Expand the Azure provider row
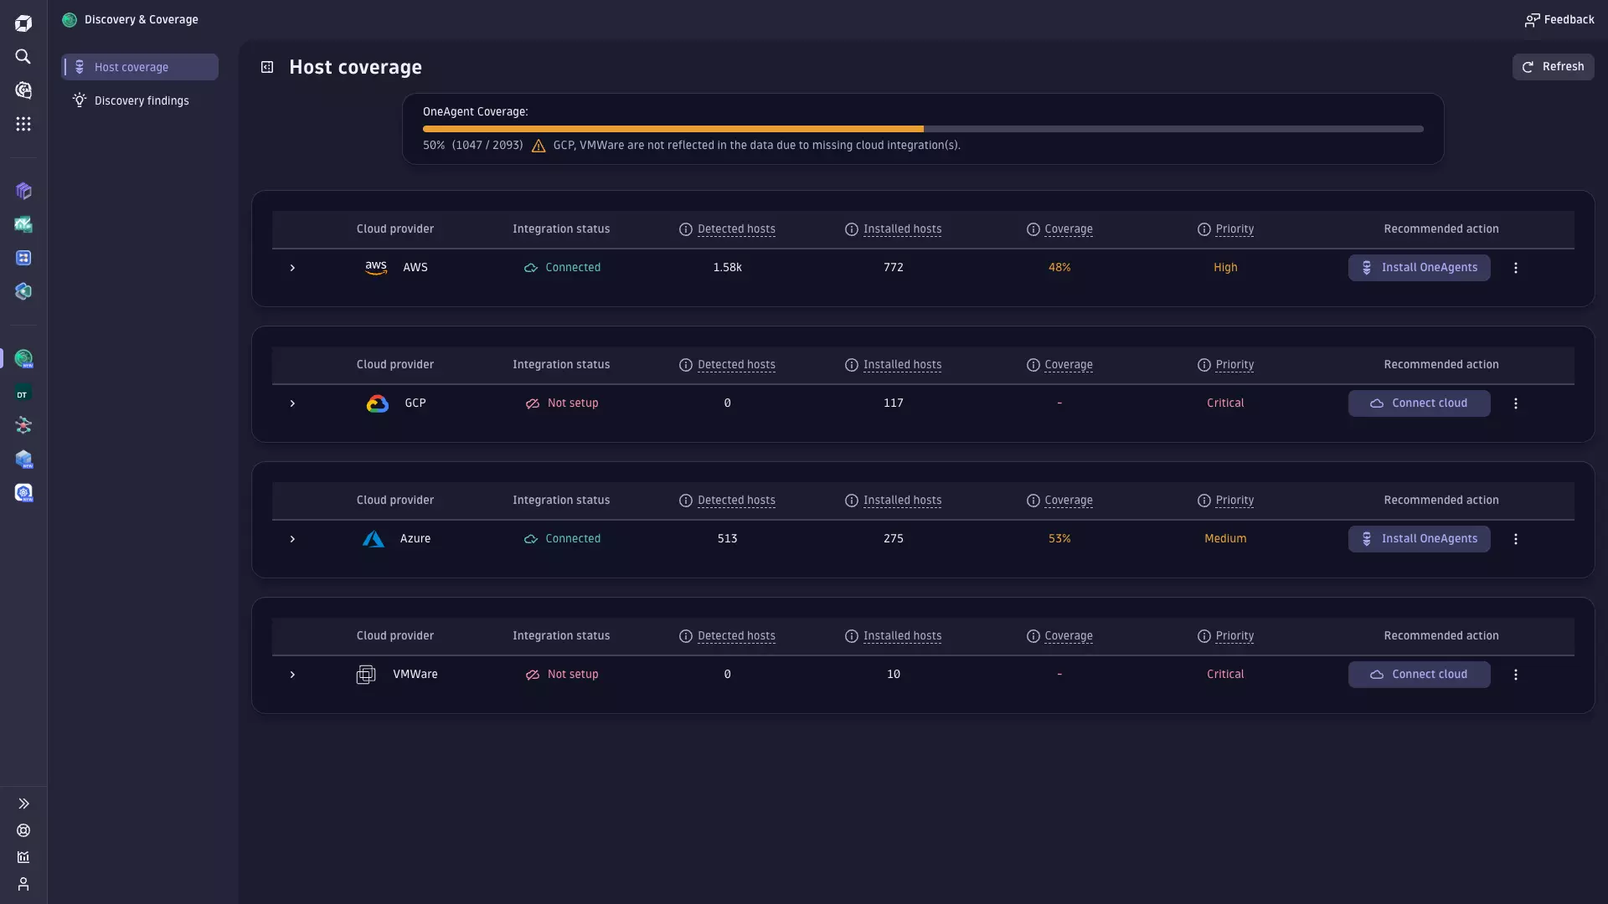1608x904 pixels. [292, 539]
